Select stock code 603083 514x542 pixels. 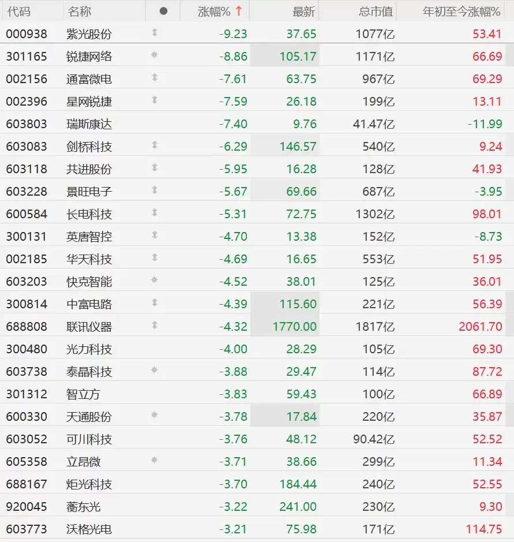point(27,147)
